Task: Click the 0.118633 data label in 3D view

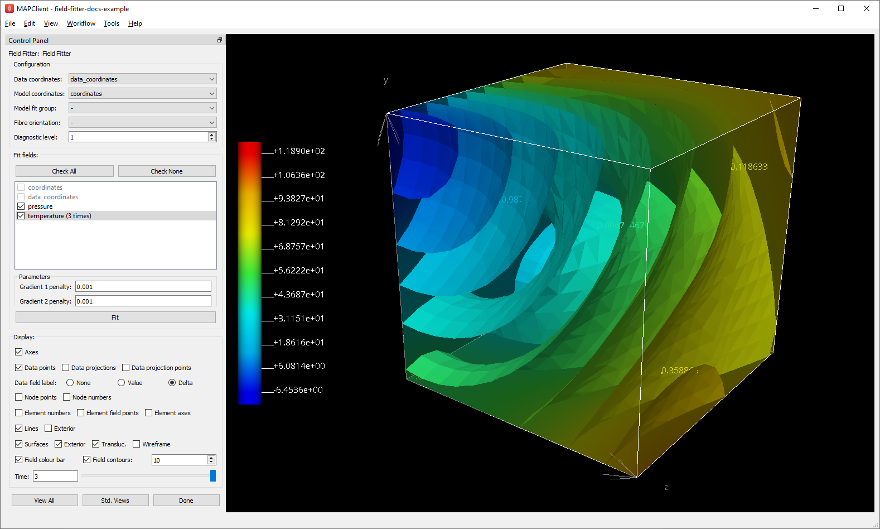Action: tap(750, 167)
